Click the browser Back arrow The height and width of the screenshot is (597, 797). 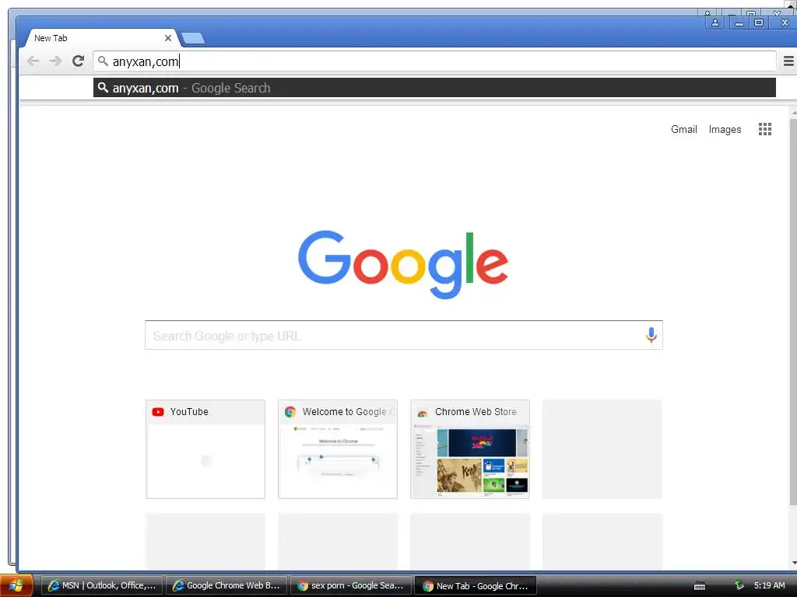33,61
